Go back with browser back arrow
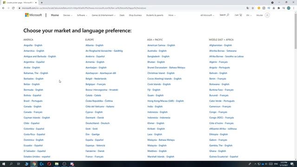The height and width of the screenshot is (167, 297). pyautogui.click(x=3, y=8)
